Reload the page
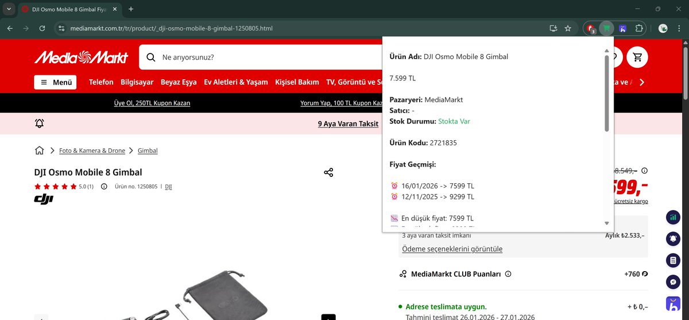 tap(42, 28)
